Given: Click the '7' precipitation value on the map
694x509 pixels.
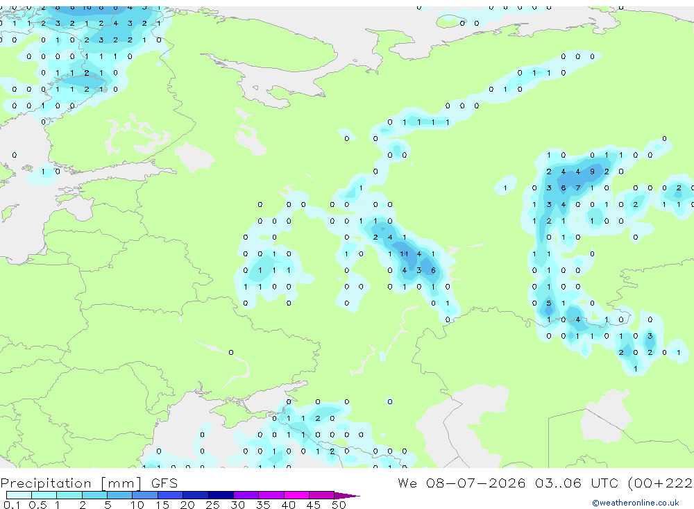Looking at the screenshot, I should coord(577,187).
